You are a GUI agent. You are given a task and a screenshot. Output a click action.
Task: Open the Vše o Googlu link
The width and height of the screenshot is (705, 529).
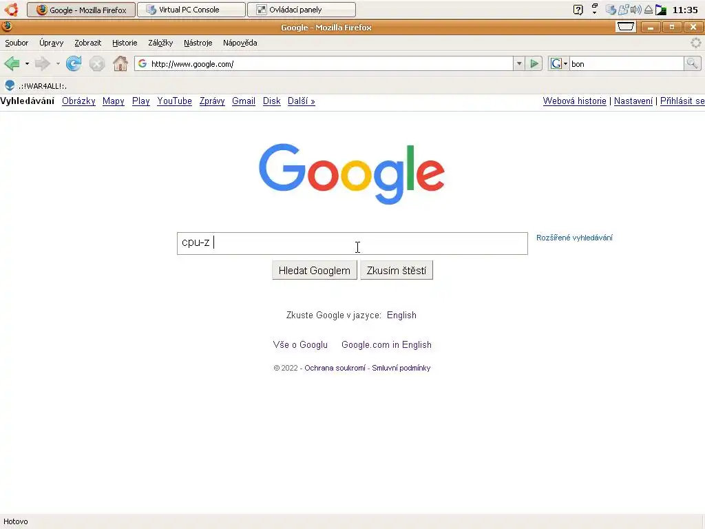[x=300, y=344]
